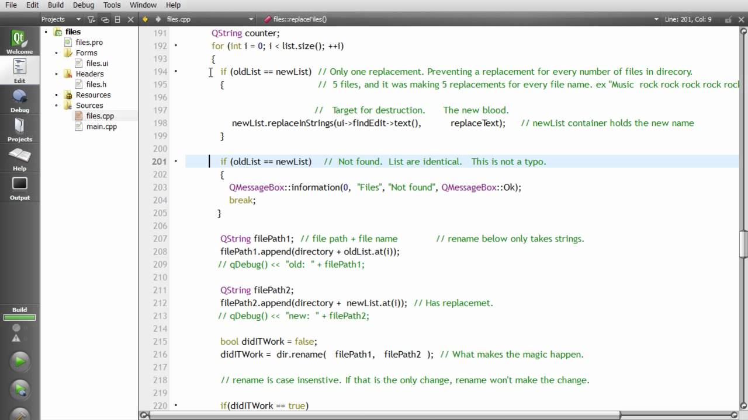Viewport: 748px width, 420px height.
Task: Click 'Has replacemet.' comment text
Action: point(453,303)
